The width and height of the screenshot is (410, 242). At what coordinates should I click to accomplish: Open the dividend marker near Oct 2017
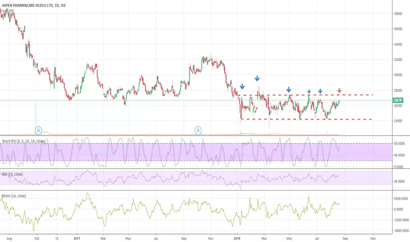coord(198,130)
